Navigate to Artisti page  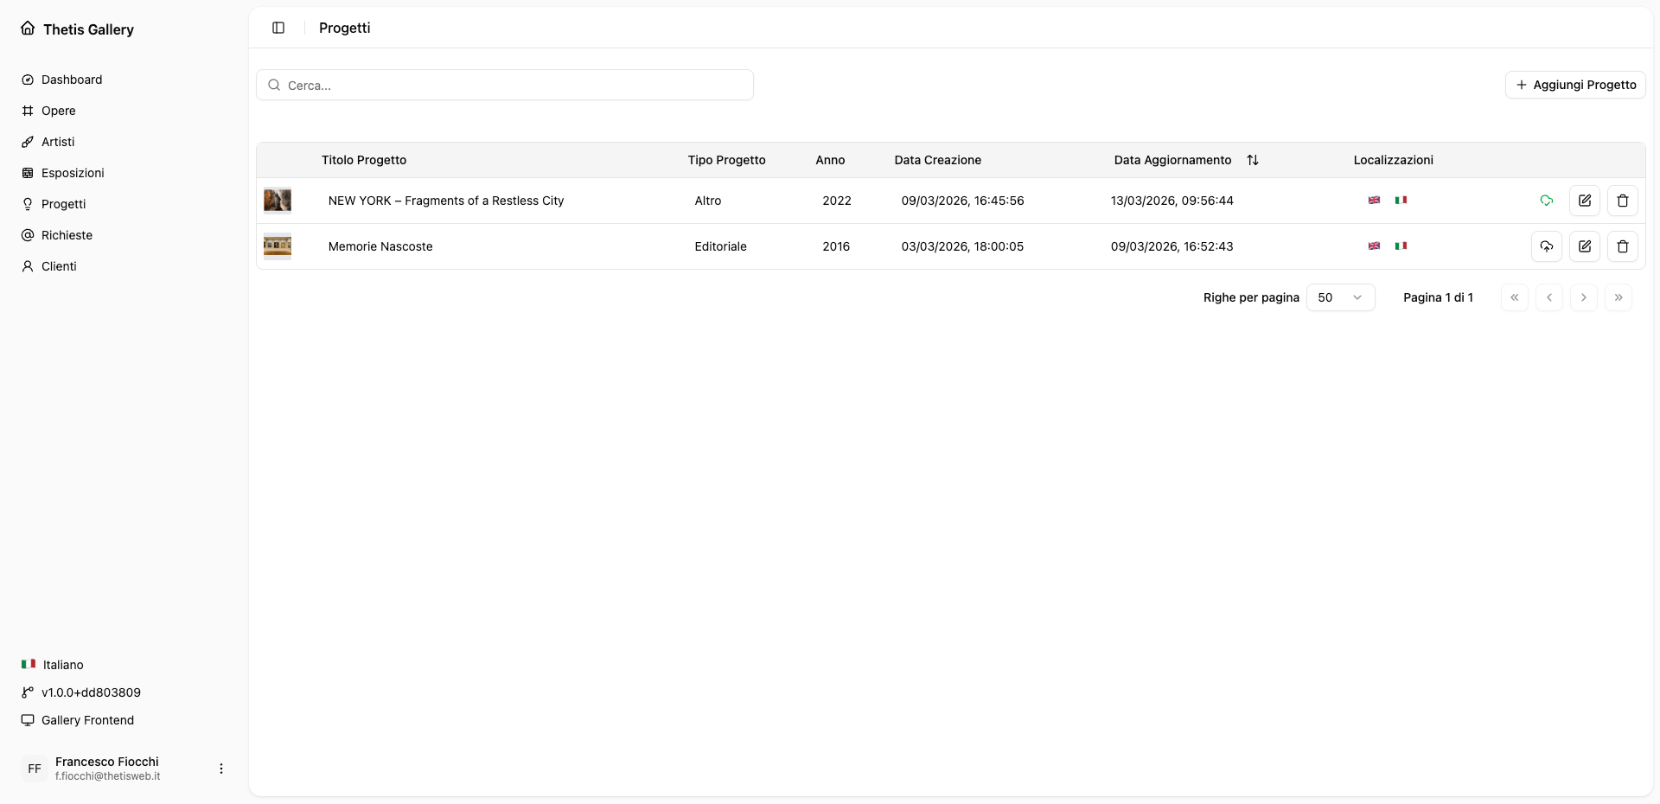pos(58,142)
